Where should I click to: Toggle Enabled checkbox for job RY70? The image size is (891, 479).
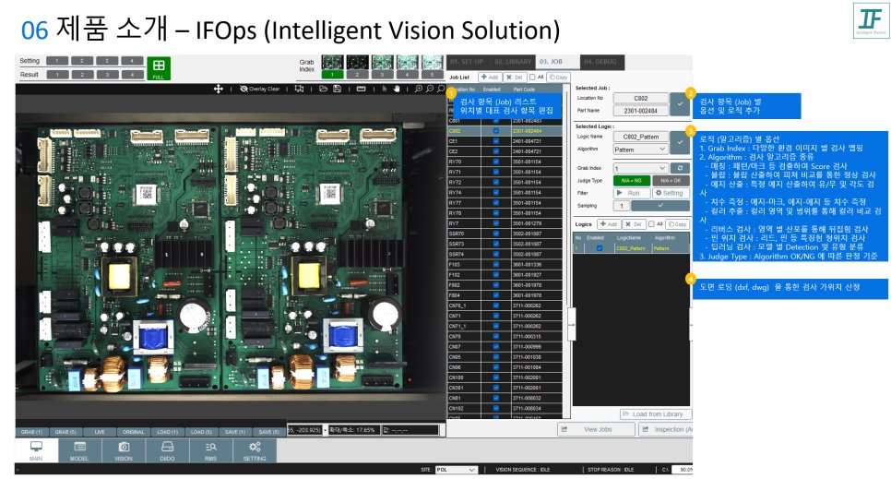point(496,162)
